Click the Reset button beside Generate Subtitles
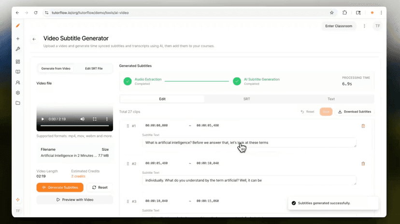This screenshot has height=224, width=400. (x=100, y=187)
